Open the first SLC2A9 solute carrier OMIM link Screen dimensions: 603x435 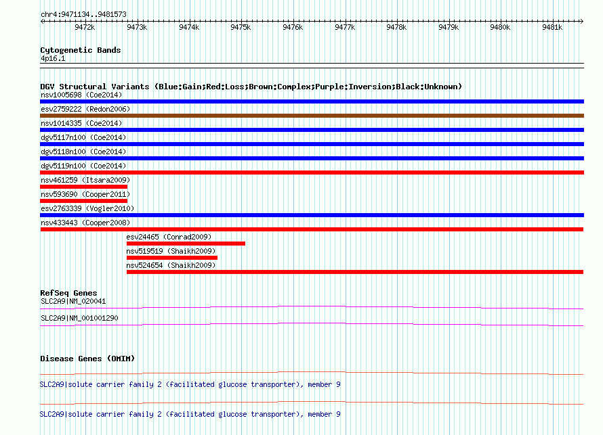click(x=190, y=385)
